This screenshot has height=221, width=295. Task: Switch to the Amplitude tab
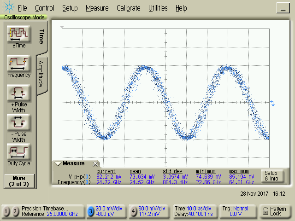(x=41, y=74)
